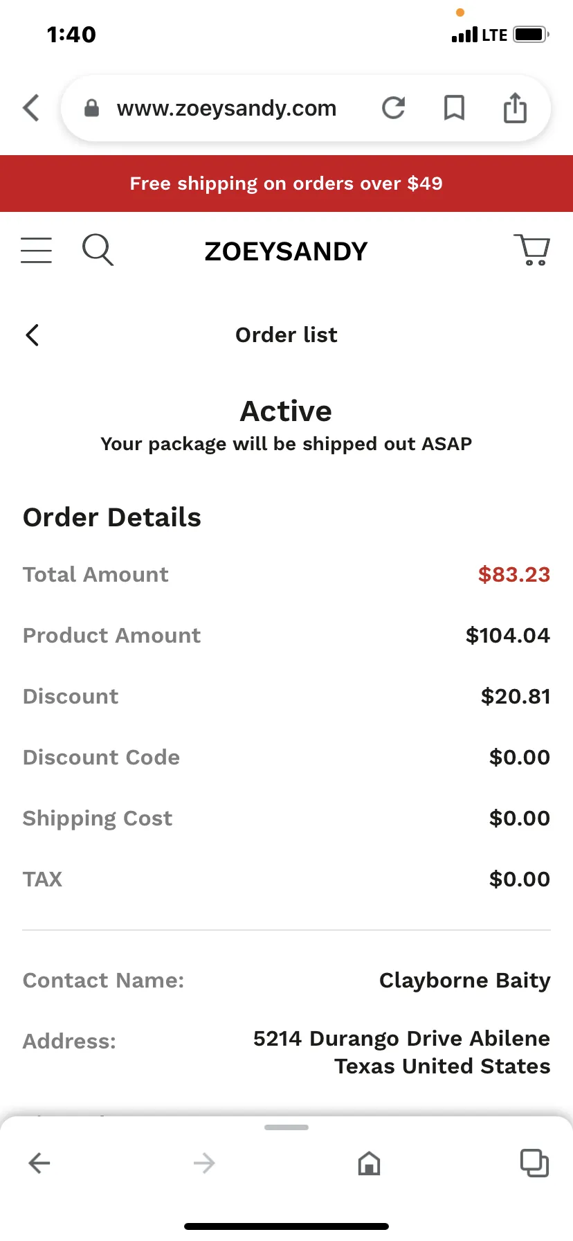Viewport: 573px width, 1241px height.
Task: Tap the $83.23 total amount
Action: (x=514, y=575)
